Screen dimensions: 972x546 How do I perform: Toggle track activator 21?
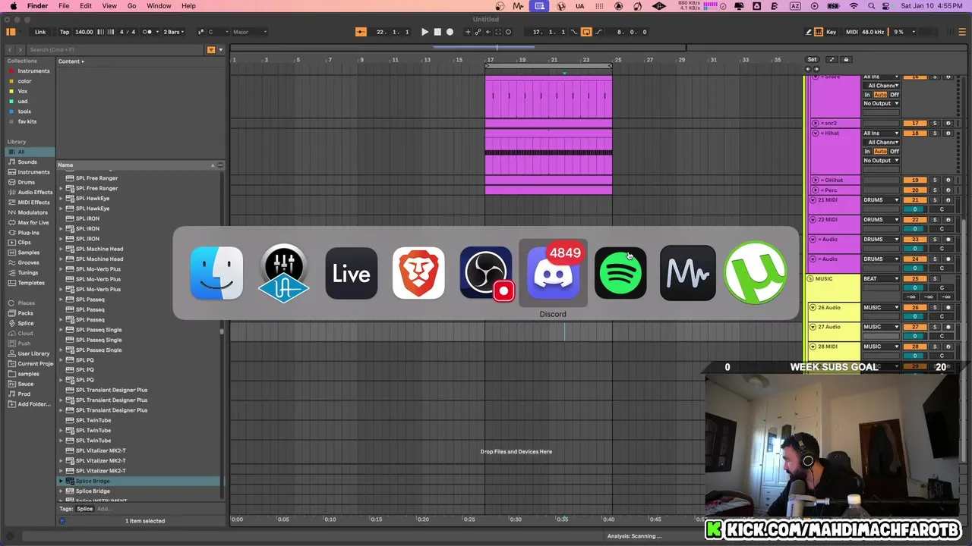[x=916, y=200]
